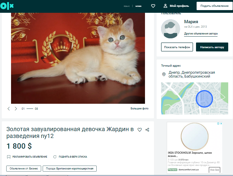Click the location pin icon
Viewport: 233px width, 176px height.
tap(163, 74)
